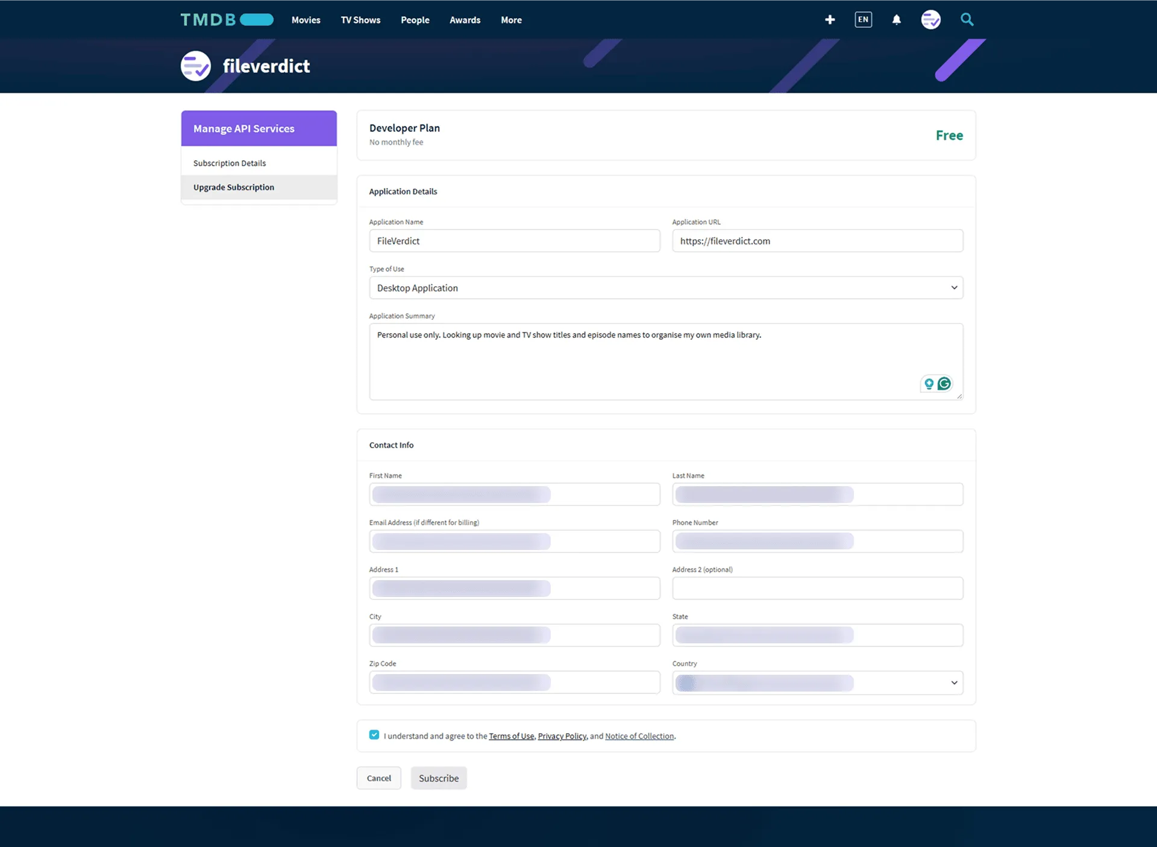Open the EN language selector
The width and height of the screenshot is (1157, 847).
click(863, 20)
